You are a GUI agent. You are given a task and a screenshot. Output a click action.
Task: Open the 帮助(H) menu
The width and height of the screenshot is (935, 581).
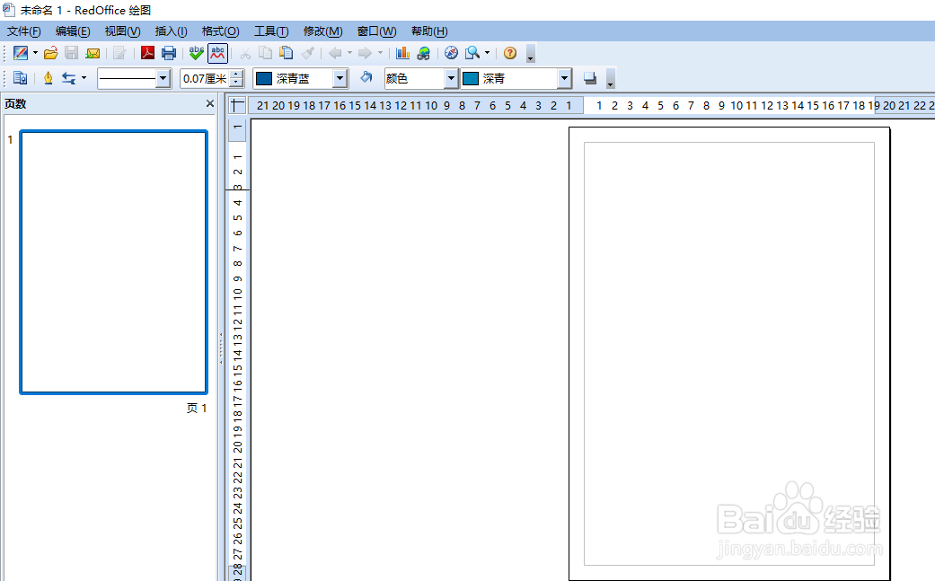click(429, 31)
